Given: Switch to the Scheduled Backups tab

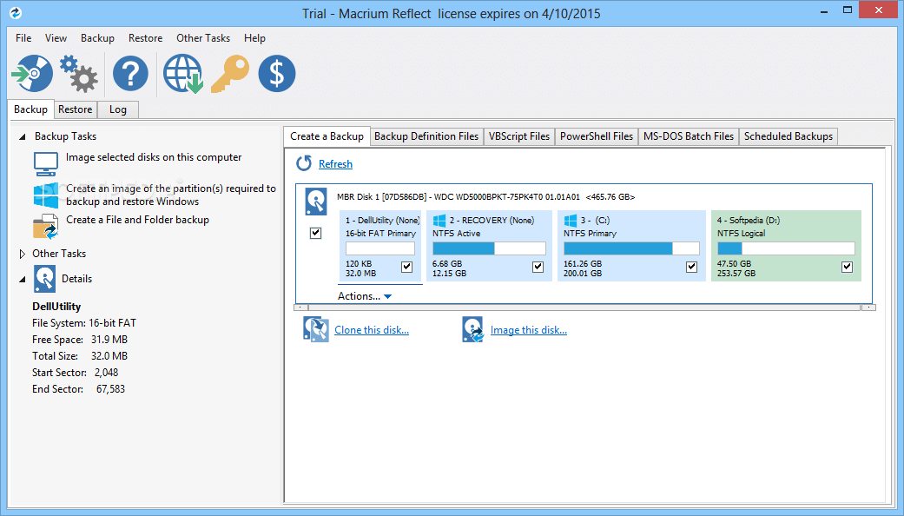Looking at the screenshot, I should coord(788,136).
